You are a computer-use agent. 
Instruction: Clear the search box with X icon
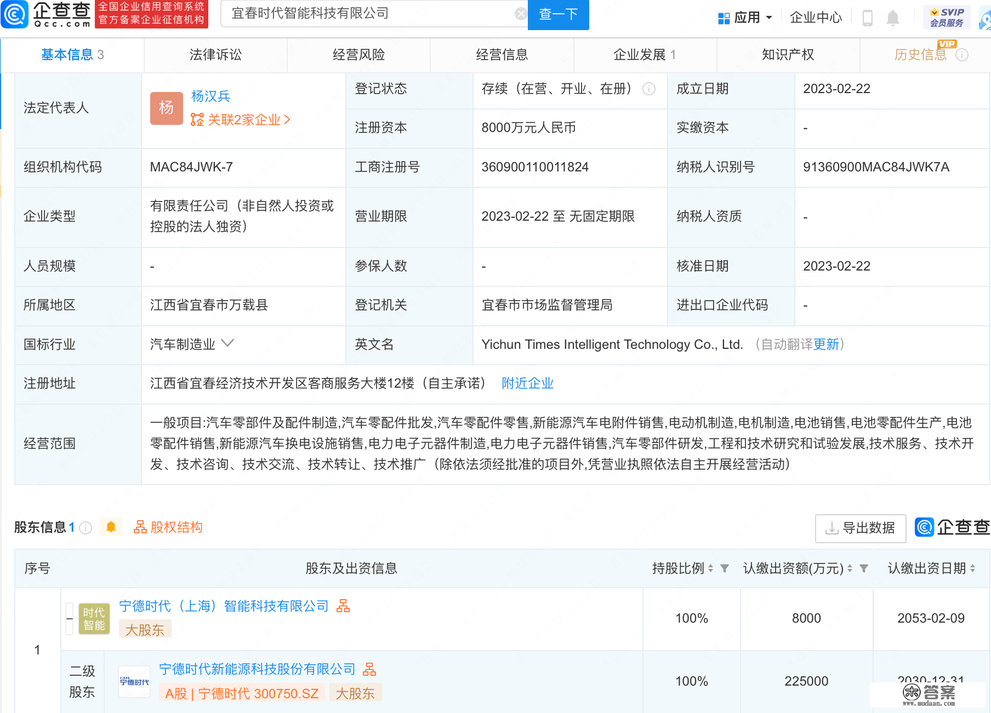[x=521, y=14]
